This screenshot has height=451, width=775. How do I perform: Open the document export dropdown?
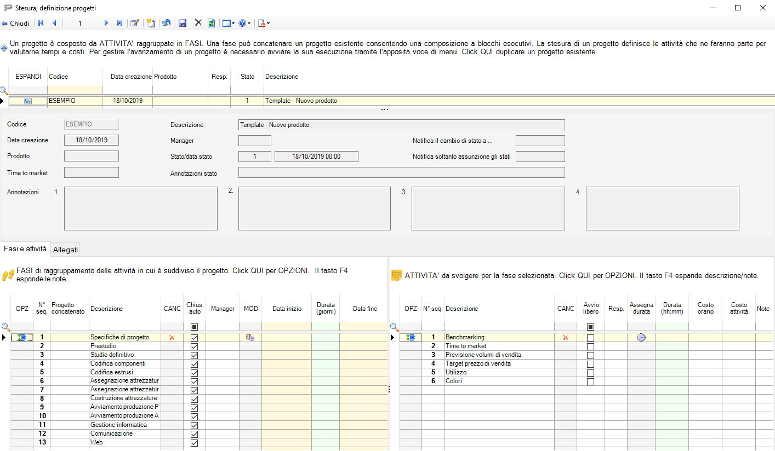point(264,24)
